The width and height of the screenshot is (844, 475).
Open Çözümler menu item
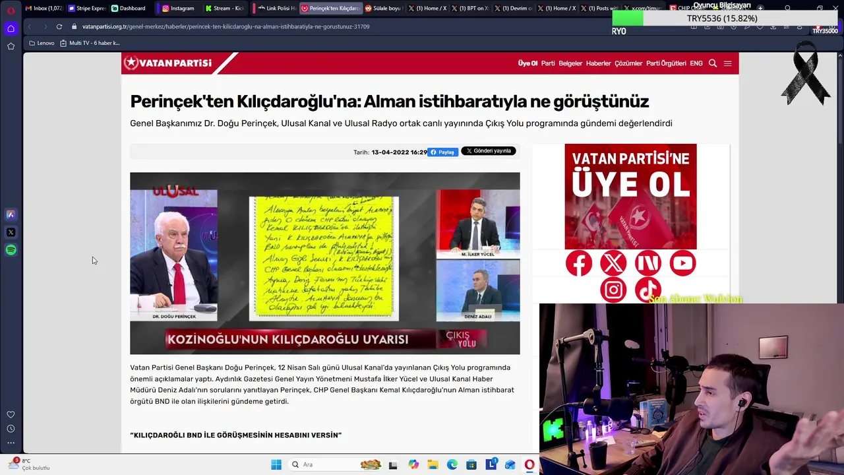(628, 63)
